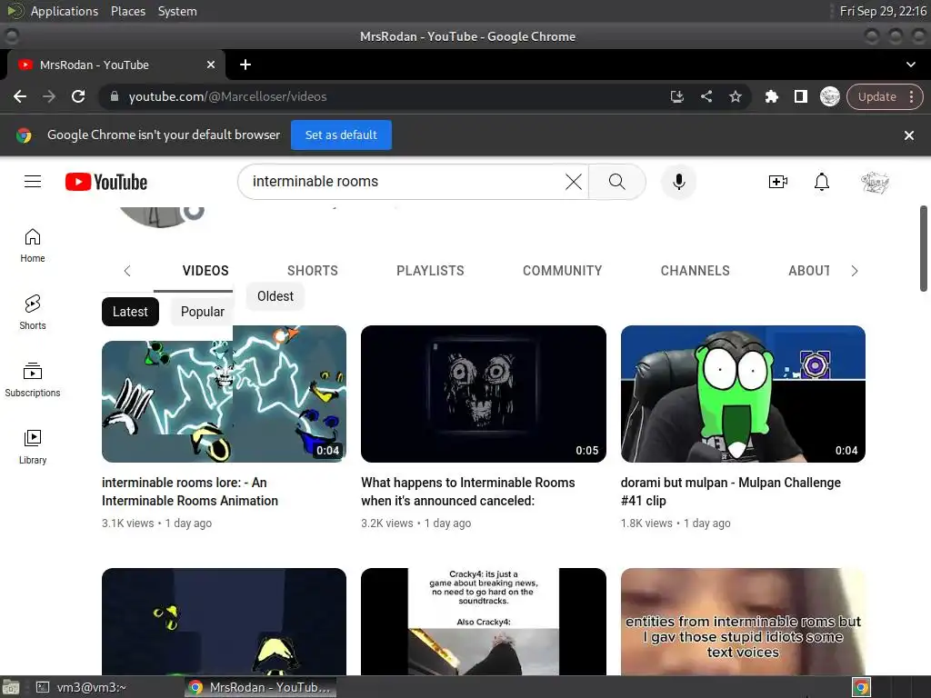The width and height of the screenshot is (931, 698).
Task: Click the MrsRodan - YouTube taskbar item
Action: coord(260,687)
